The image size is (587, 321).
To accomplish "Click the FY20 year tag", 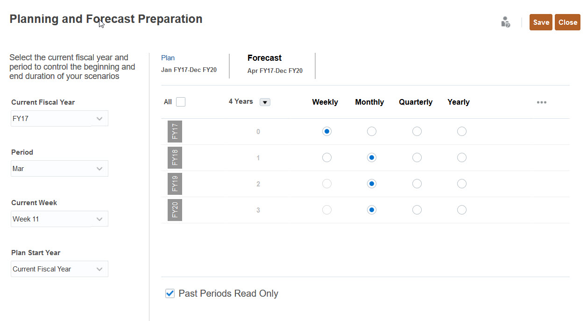I will click(175, 210).
